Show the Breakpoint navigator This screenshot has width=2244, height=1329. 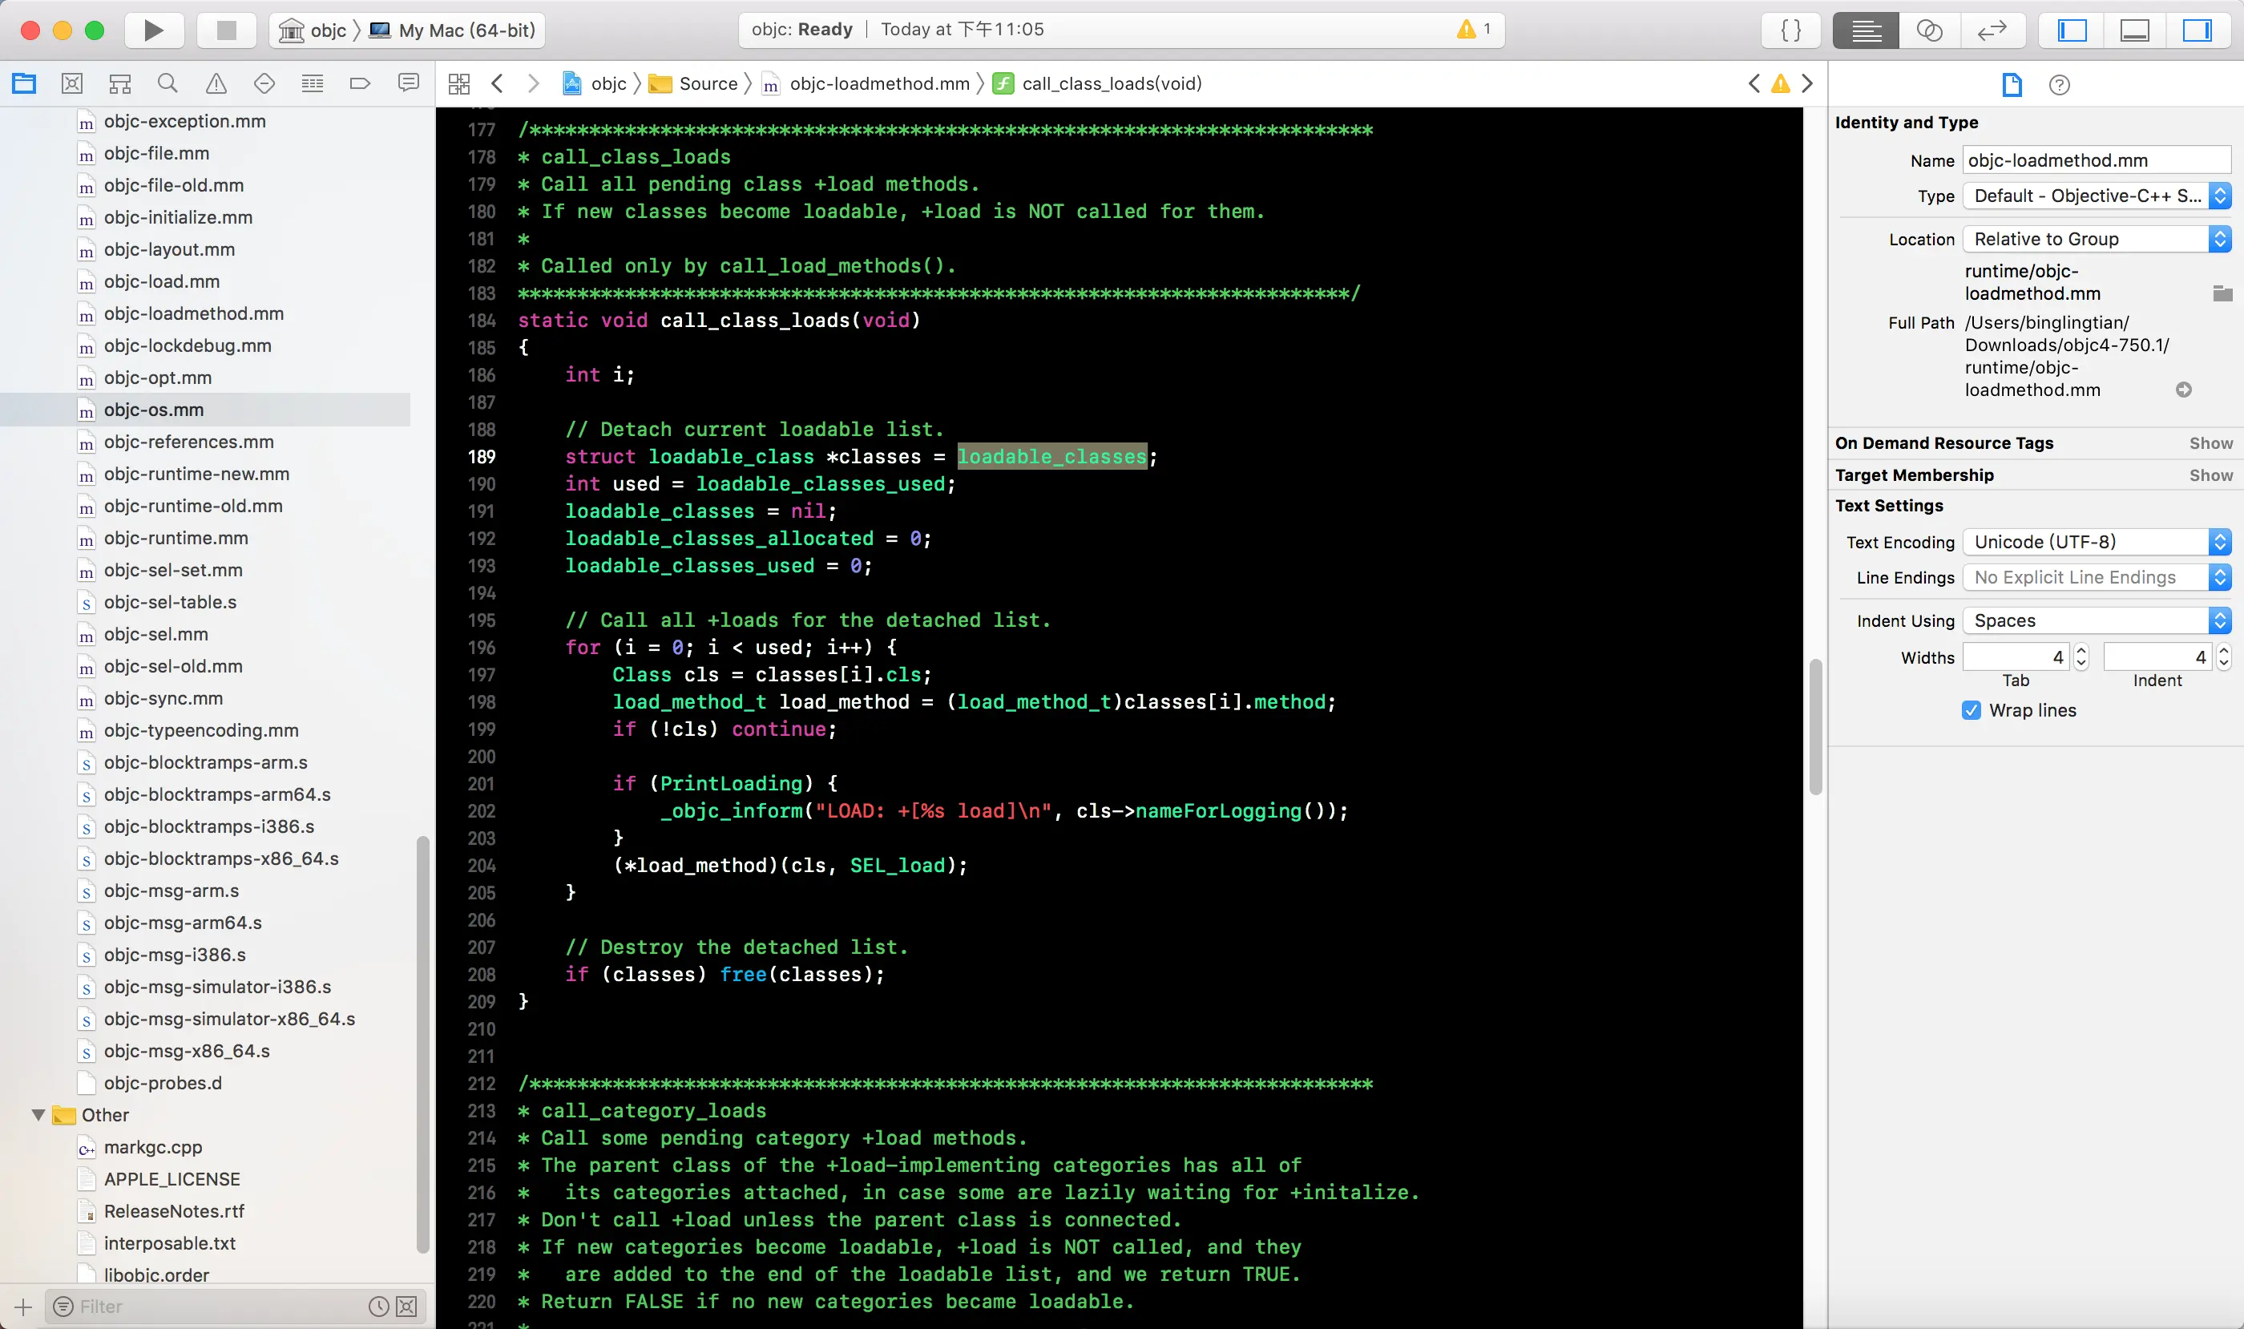(x=360, y=84)
